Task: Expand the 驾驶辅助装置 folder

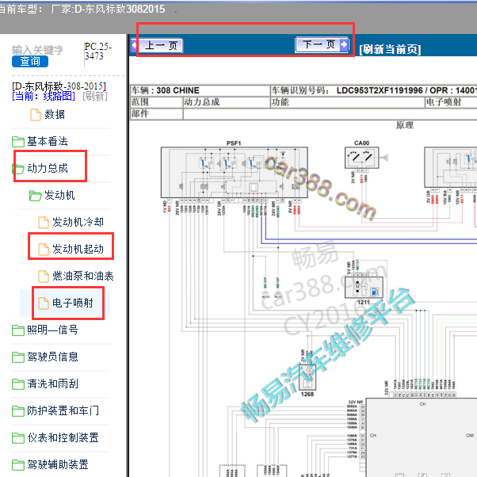Action: pos(58,464)
